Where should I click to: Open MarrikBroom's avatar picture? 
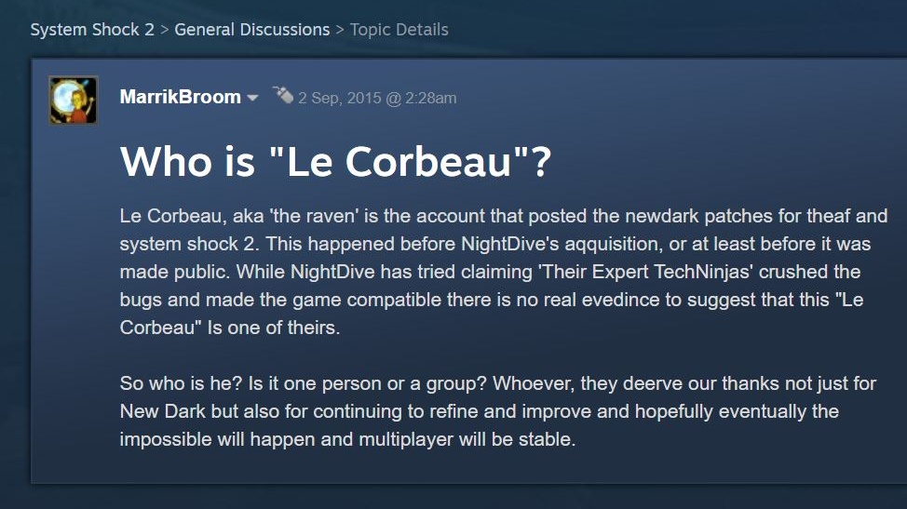[x=74, y=100]
